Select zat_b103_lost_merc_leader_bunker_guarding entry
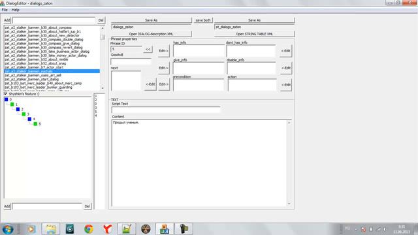418x235 pixels. click(x=39, y=87)
